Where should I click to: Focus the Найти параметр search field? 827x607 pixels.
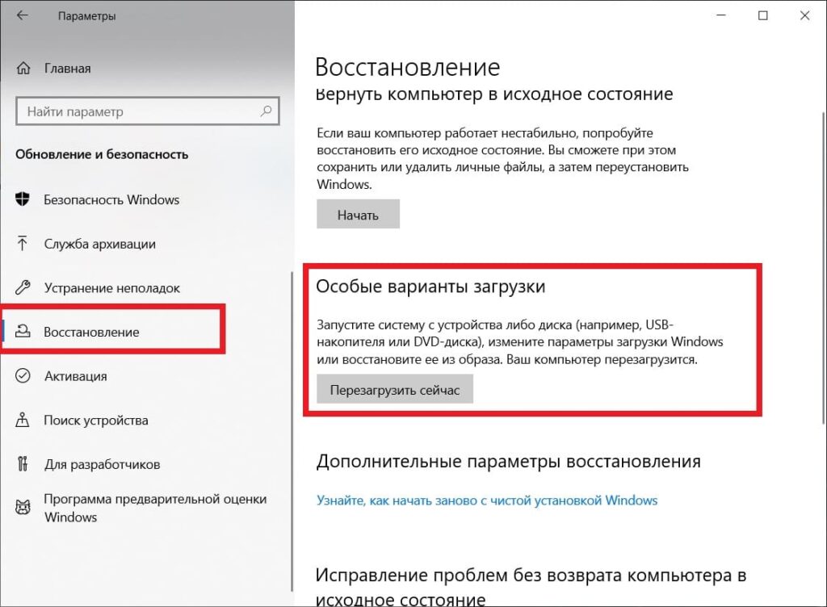[148, 111]
